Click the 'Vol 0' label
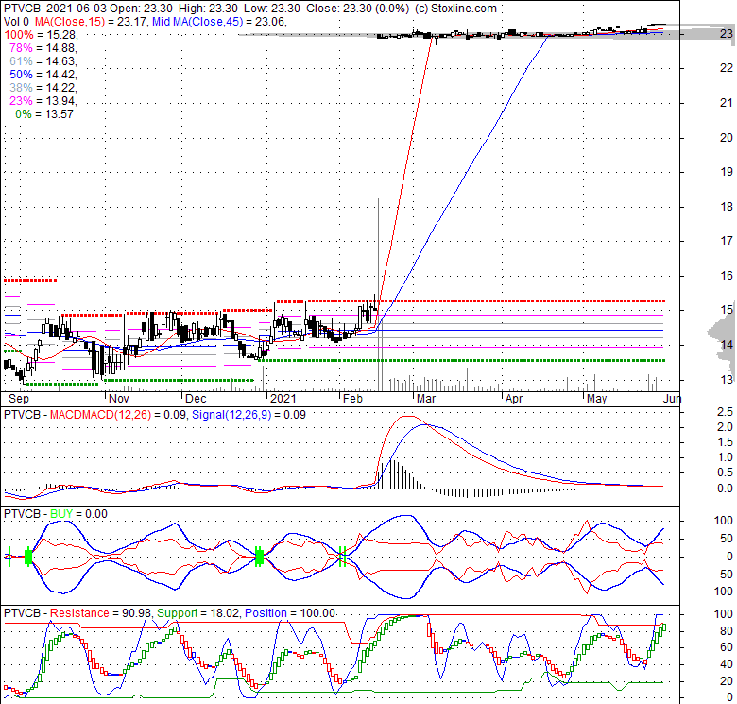 pyautogui.click(x=16, y=22)
